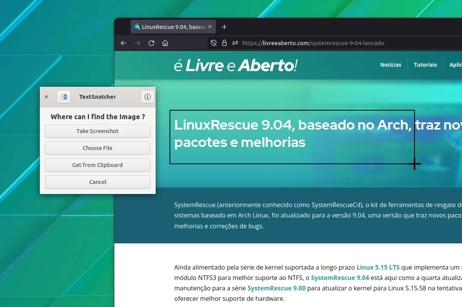Click the 'Where can I find the Image ?' text
Viewport: 462px width, 307px height.
click(x=98, y=117)
